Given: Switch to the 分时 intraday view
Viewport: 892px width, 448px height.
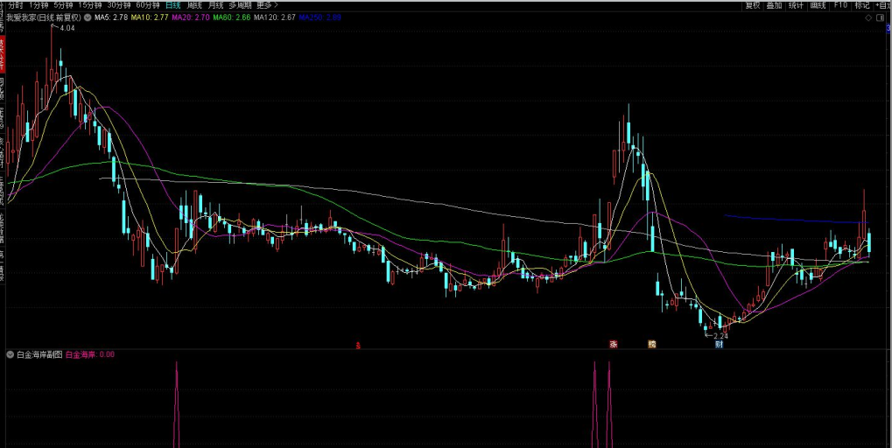Looking at the screenshot, I should pyautogui.click(x=16, y=5).
